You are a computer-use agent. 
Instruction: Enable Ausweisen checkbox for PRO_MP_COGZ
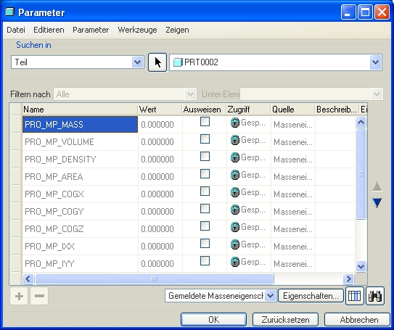coord(205,226)
